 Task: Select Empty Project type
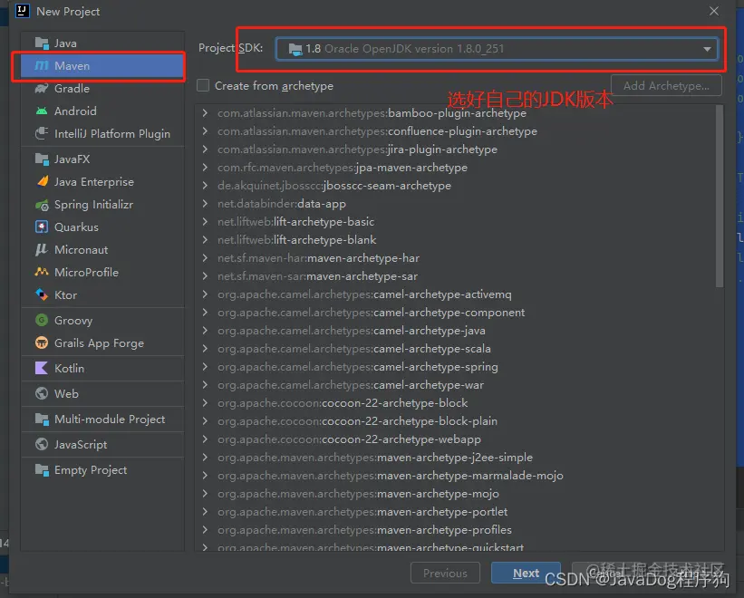click(x=102, y=470)
